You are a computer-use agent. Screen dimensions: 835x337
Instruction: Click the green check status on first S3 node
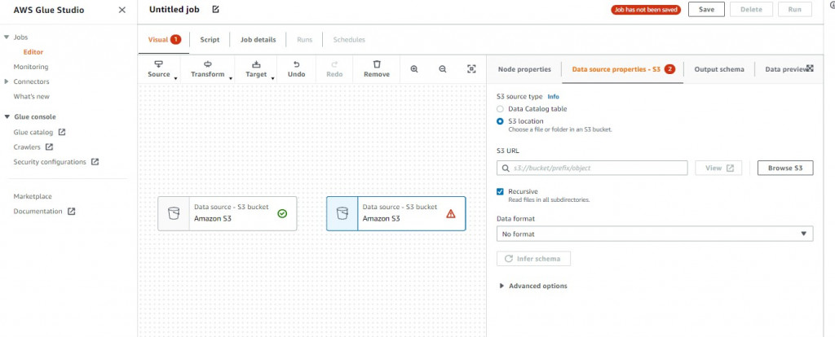click(x=282, y=213)
